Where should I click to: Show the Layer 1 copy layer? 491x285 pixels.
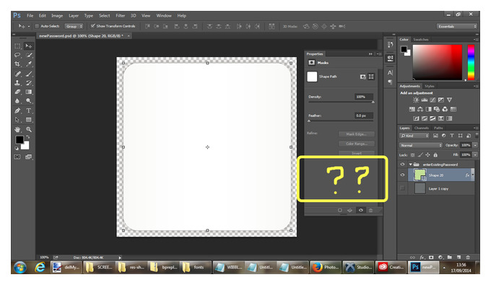click(402, 188)
